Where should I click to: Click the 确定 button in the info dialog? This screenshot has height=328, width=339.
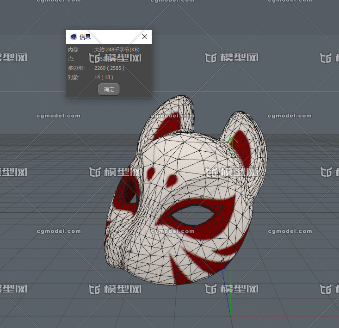(109, 89)
